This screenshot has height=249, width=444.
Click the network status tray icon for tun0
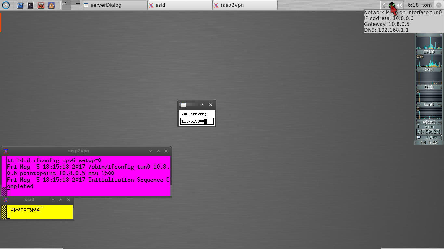pos(392,5)
